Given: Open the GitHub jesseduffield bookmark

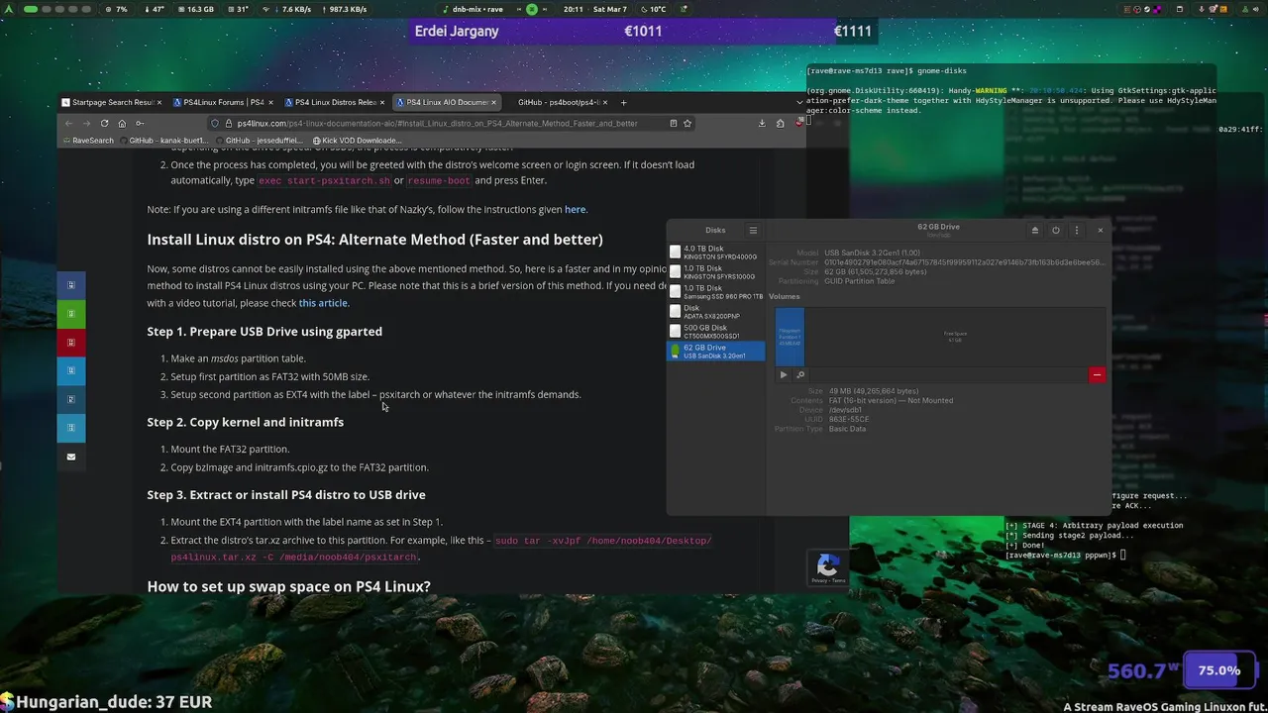Looking at the screenshot, I should tap(260, 141).
